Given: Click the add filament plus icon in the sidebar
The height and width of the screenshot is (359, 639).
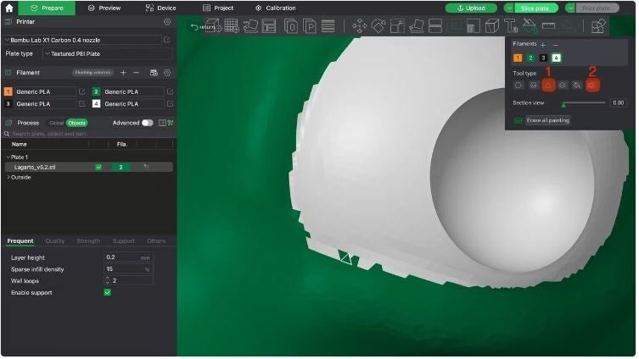Looking at the screenshot, I should point(123,73).
